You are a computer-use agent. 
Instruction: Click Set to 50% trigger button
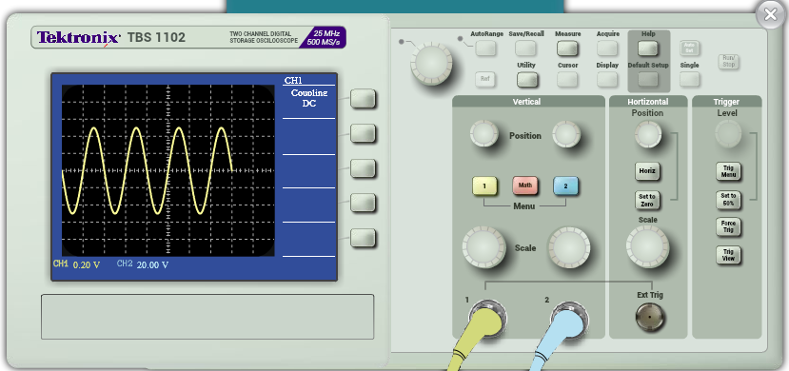[729, 200]
